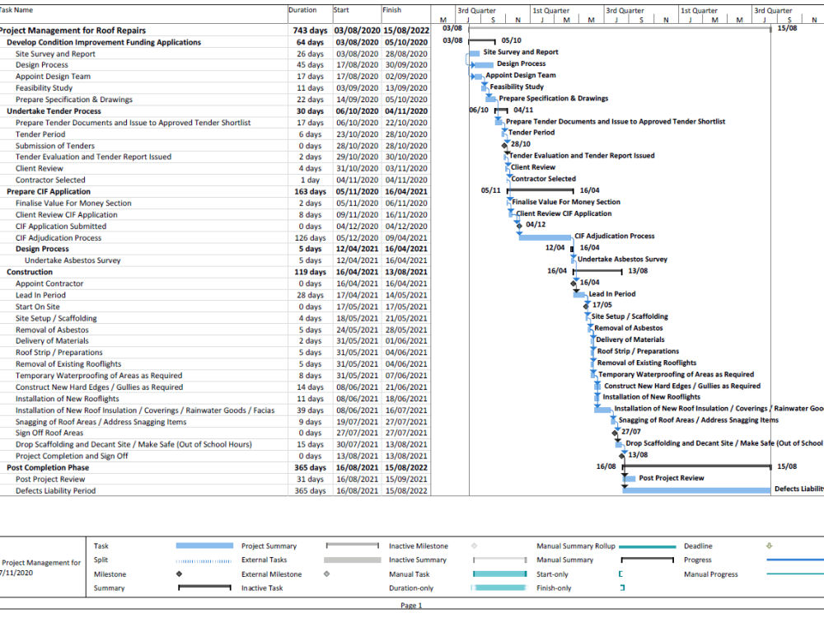Select the Undertake Asbestos Survey task row
The width and height of the screenshot is (824, 618).
74,260
